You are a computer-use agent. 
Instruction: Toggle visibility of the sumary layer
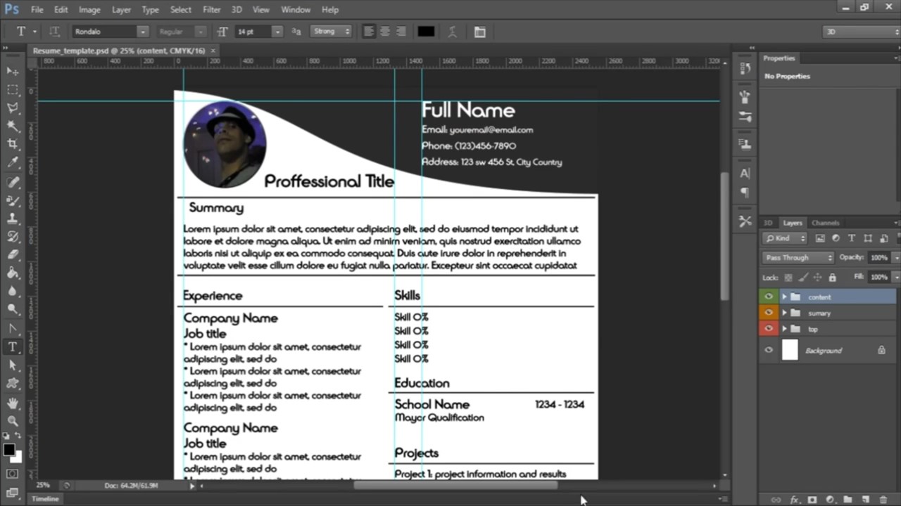pyautogui.click(x=768, y=313)
